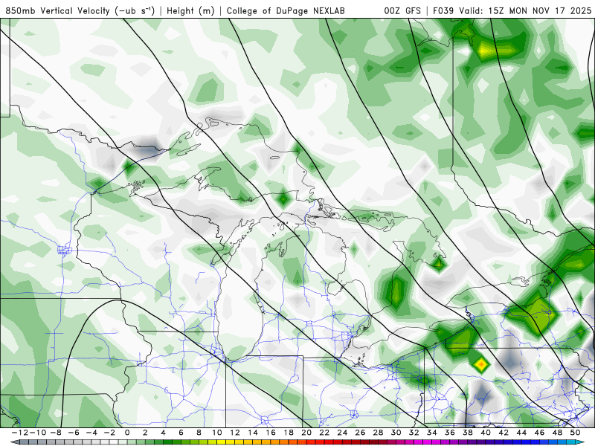
Task: Click the '34' value on the color scale
Action: [432, 433]
